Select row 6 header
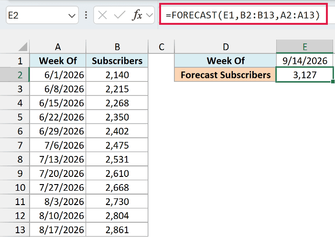335x237 pixels. tap(14, 131)
